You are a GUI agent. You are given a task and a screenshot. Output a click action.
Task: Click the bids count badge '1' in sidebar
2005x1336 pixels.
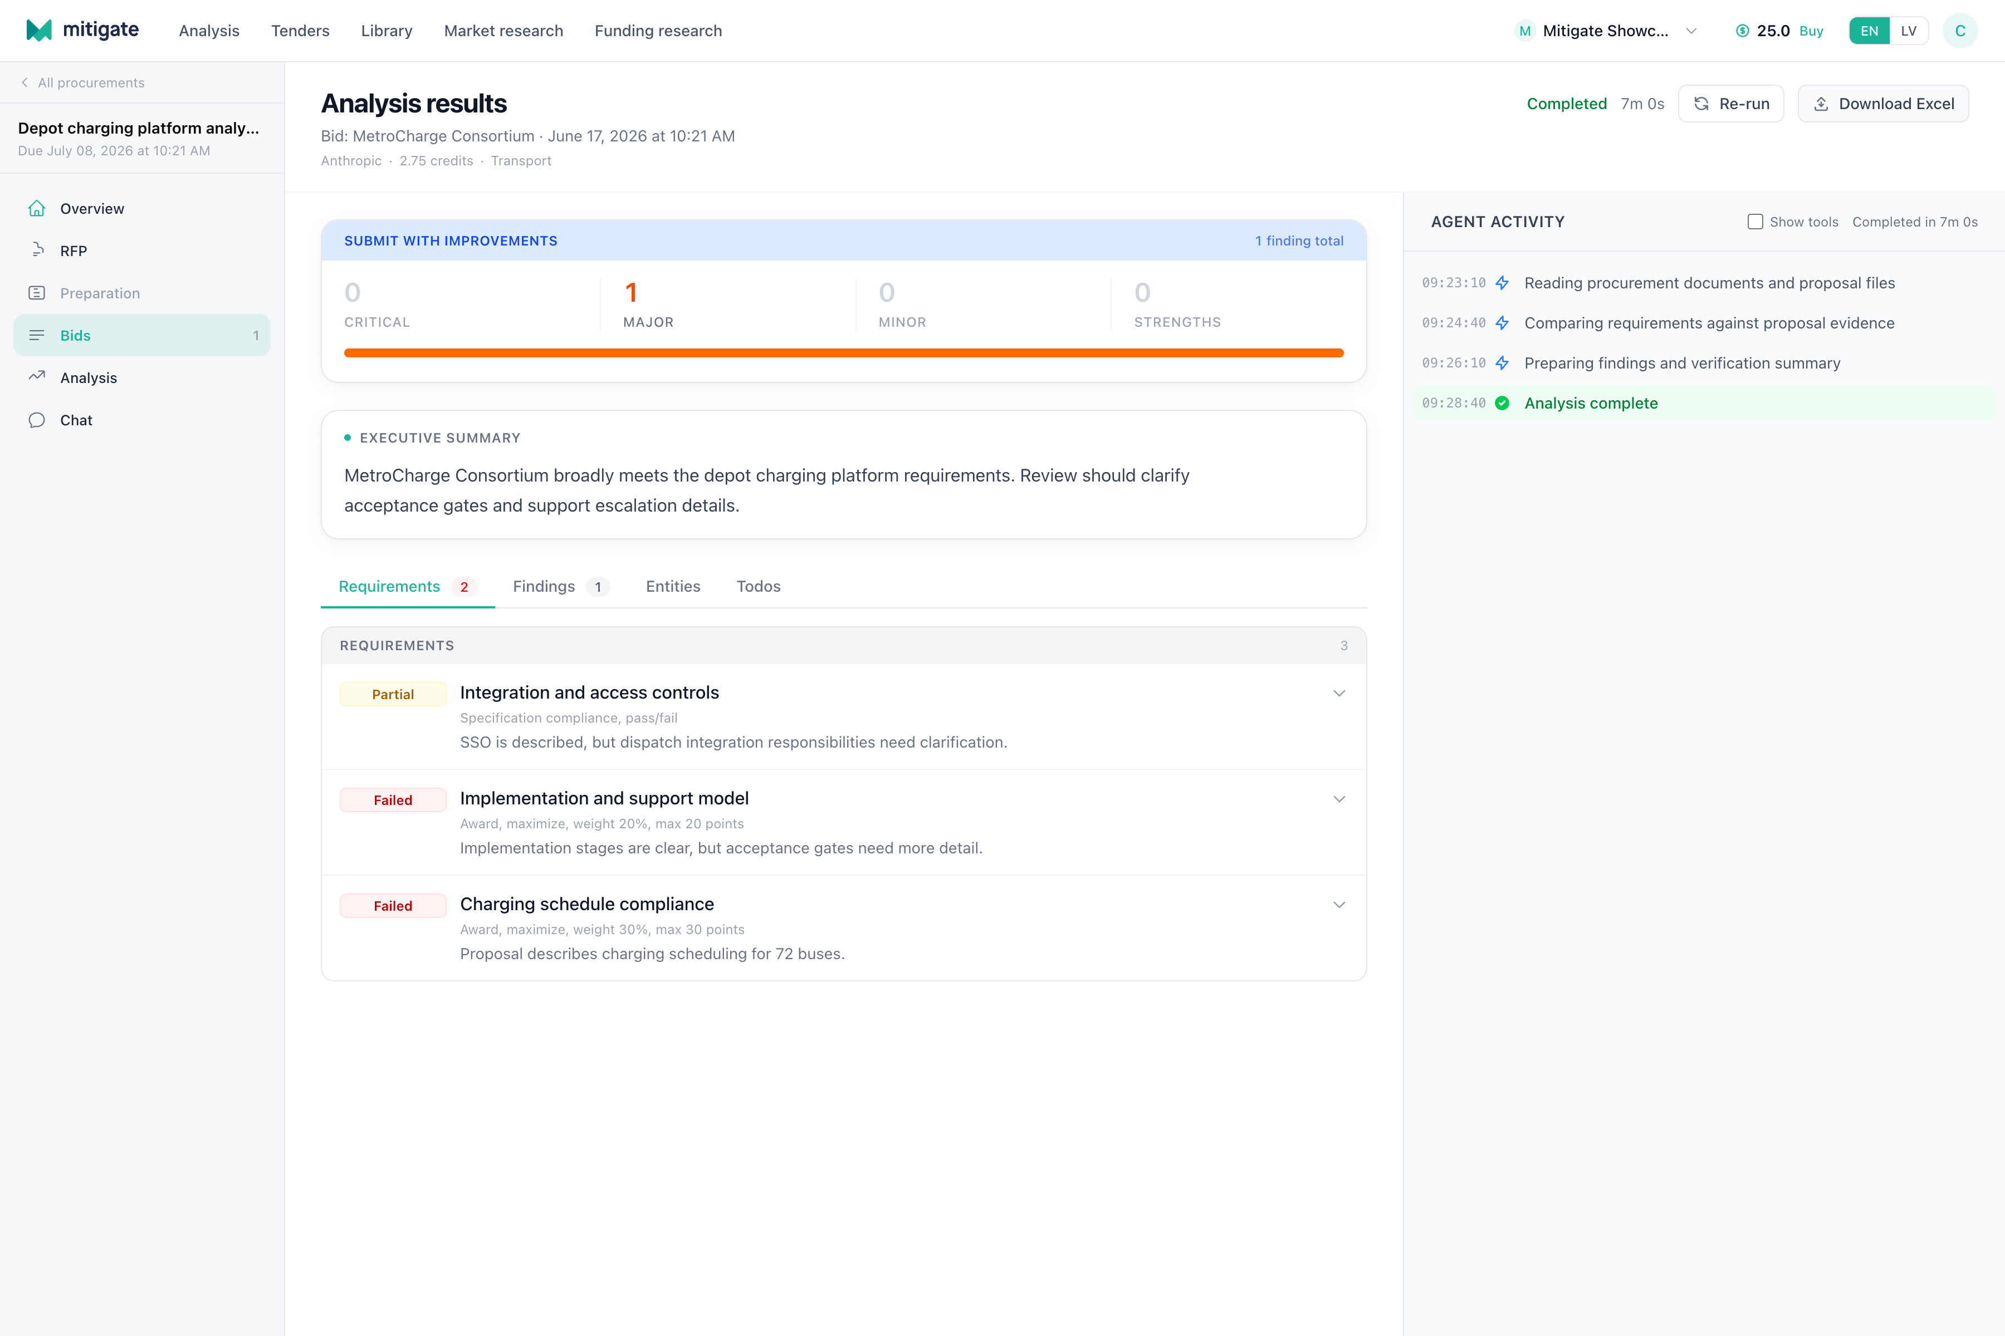[256, 336]
